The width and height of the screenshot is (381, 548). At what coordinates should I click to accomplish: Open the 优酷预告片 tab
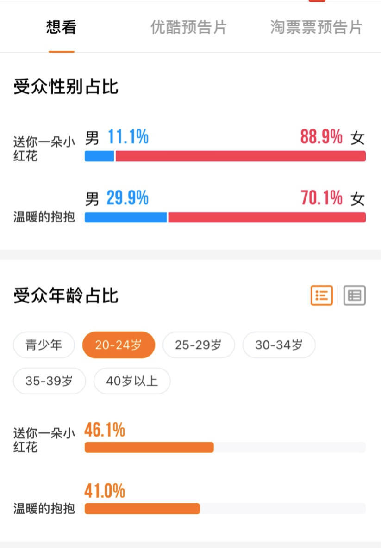click(188, 27)
